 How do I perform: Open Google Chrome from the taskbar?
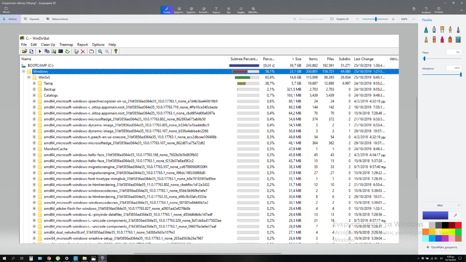(x=49, y=258)
